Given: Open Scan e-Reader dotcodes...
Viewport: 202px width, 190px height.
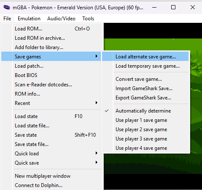Looking at the screenshot, I should pyautogui.click(x=51, y=85).
